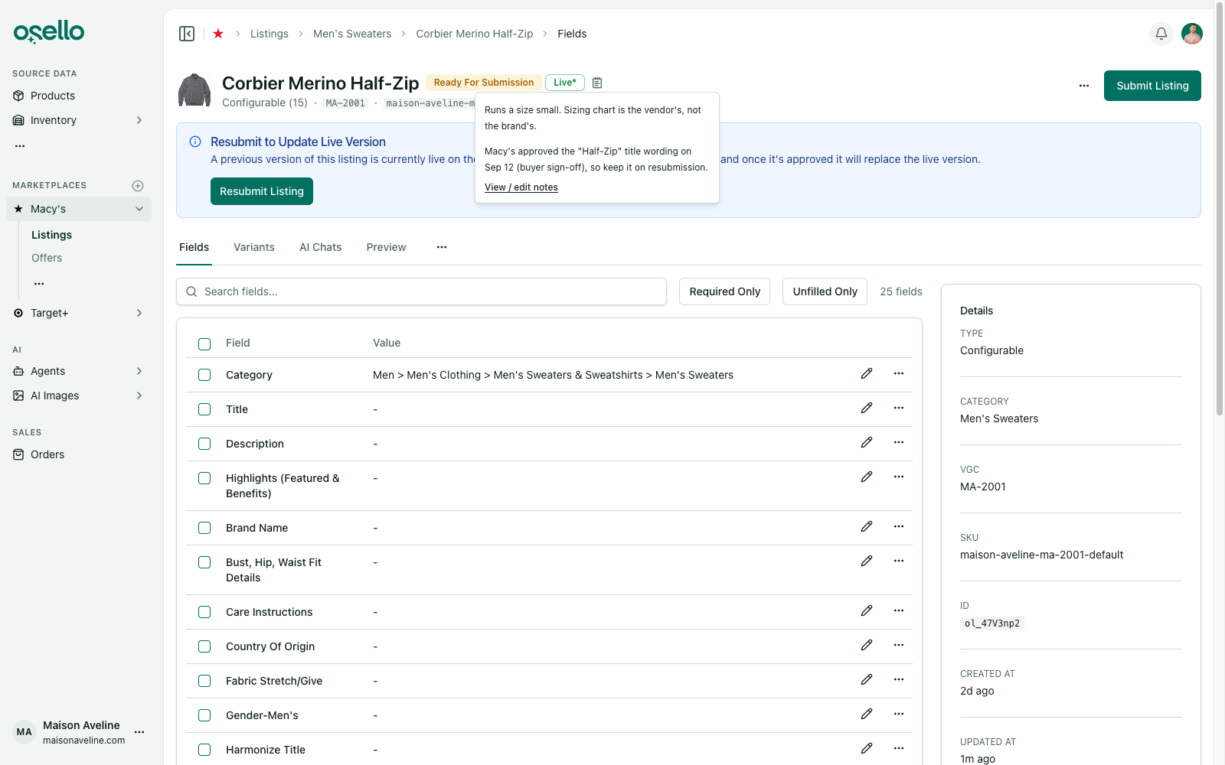Edit the Title field with pencil
Screen dimensions: 1225x765
pyautogui.click(x=867, y=408)
